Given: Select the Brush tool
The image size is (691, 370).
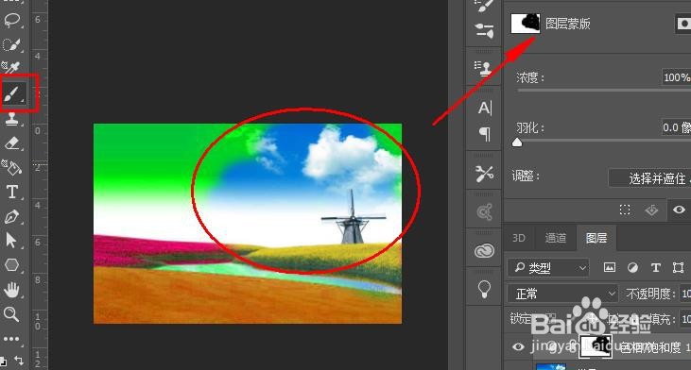Looking at the screenshot, I should (12, 93).
